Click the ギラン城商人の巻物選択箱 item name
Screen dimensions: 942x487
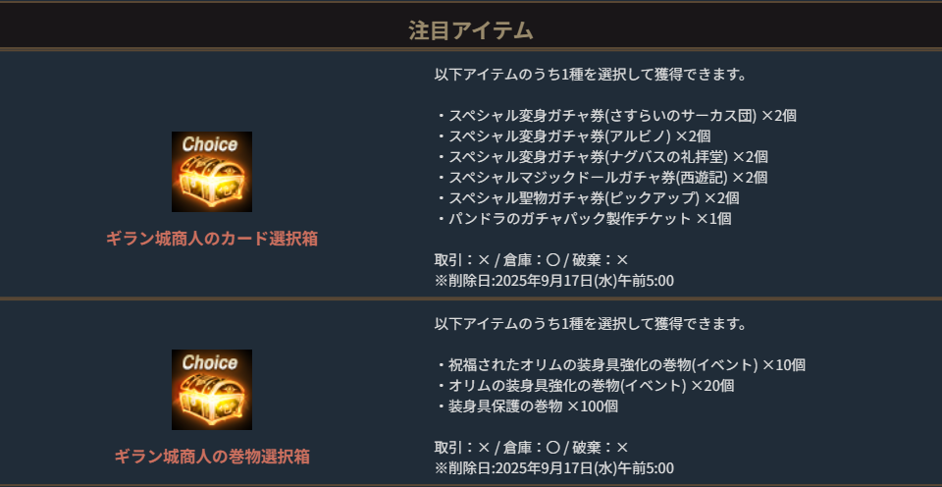[212, 457]
